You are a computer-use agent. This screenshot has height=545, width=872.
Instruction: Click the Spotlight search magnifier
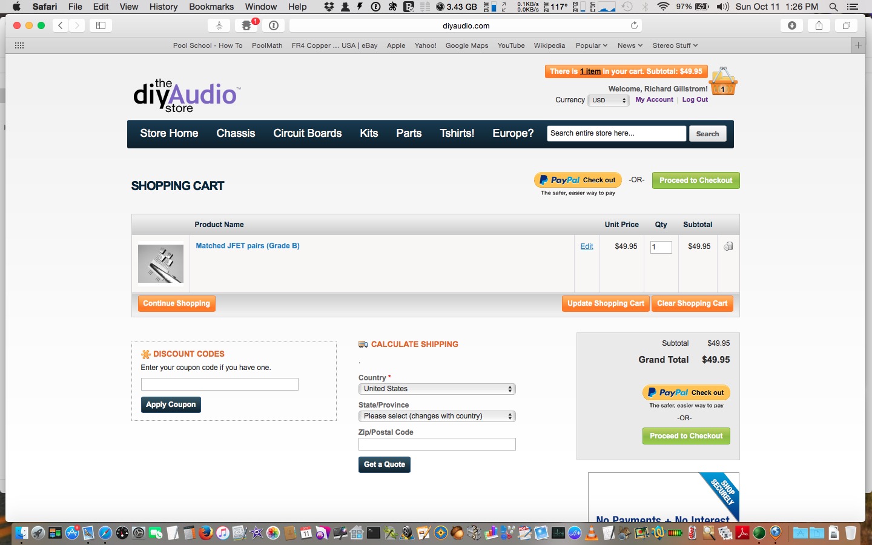click(x=833, y=7)
